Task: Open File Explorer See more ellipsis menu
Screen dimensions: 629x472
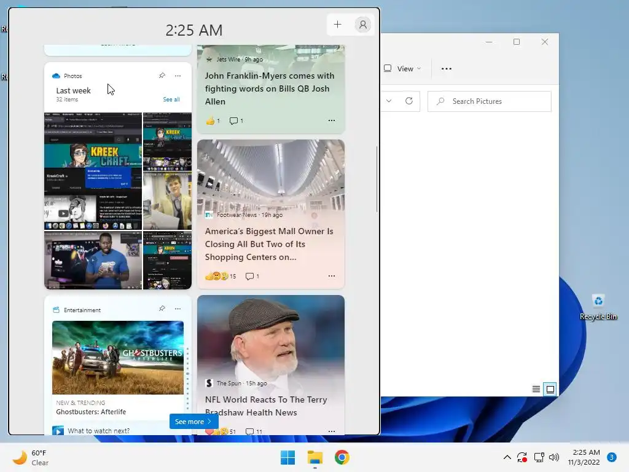Action: [447, 69]
